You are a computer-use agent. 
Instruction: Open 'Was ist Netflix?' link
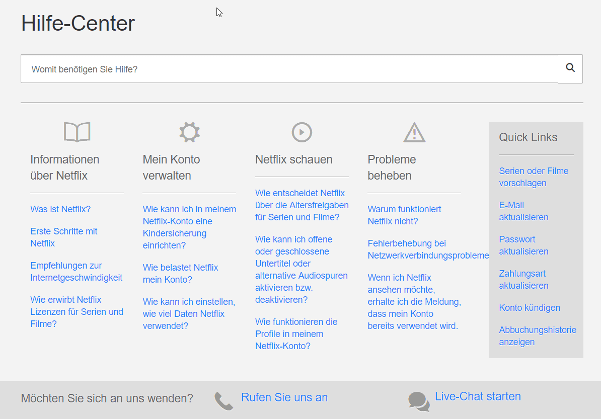tap(60, 209)
